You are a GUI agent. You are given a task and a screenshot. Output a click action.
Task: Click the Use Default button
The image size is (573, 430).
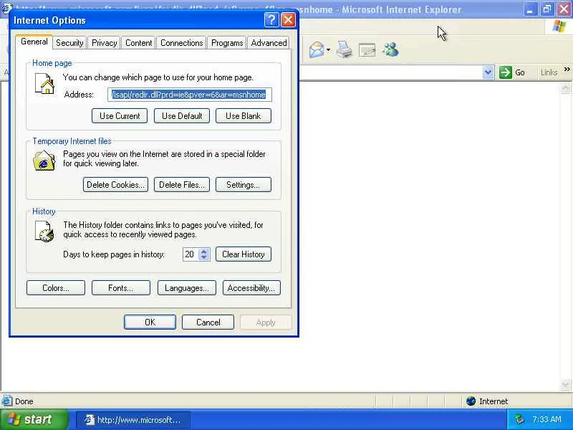182,116
